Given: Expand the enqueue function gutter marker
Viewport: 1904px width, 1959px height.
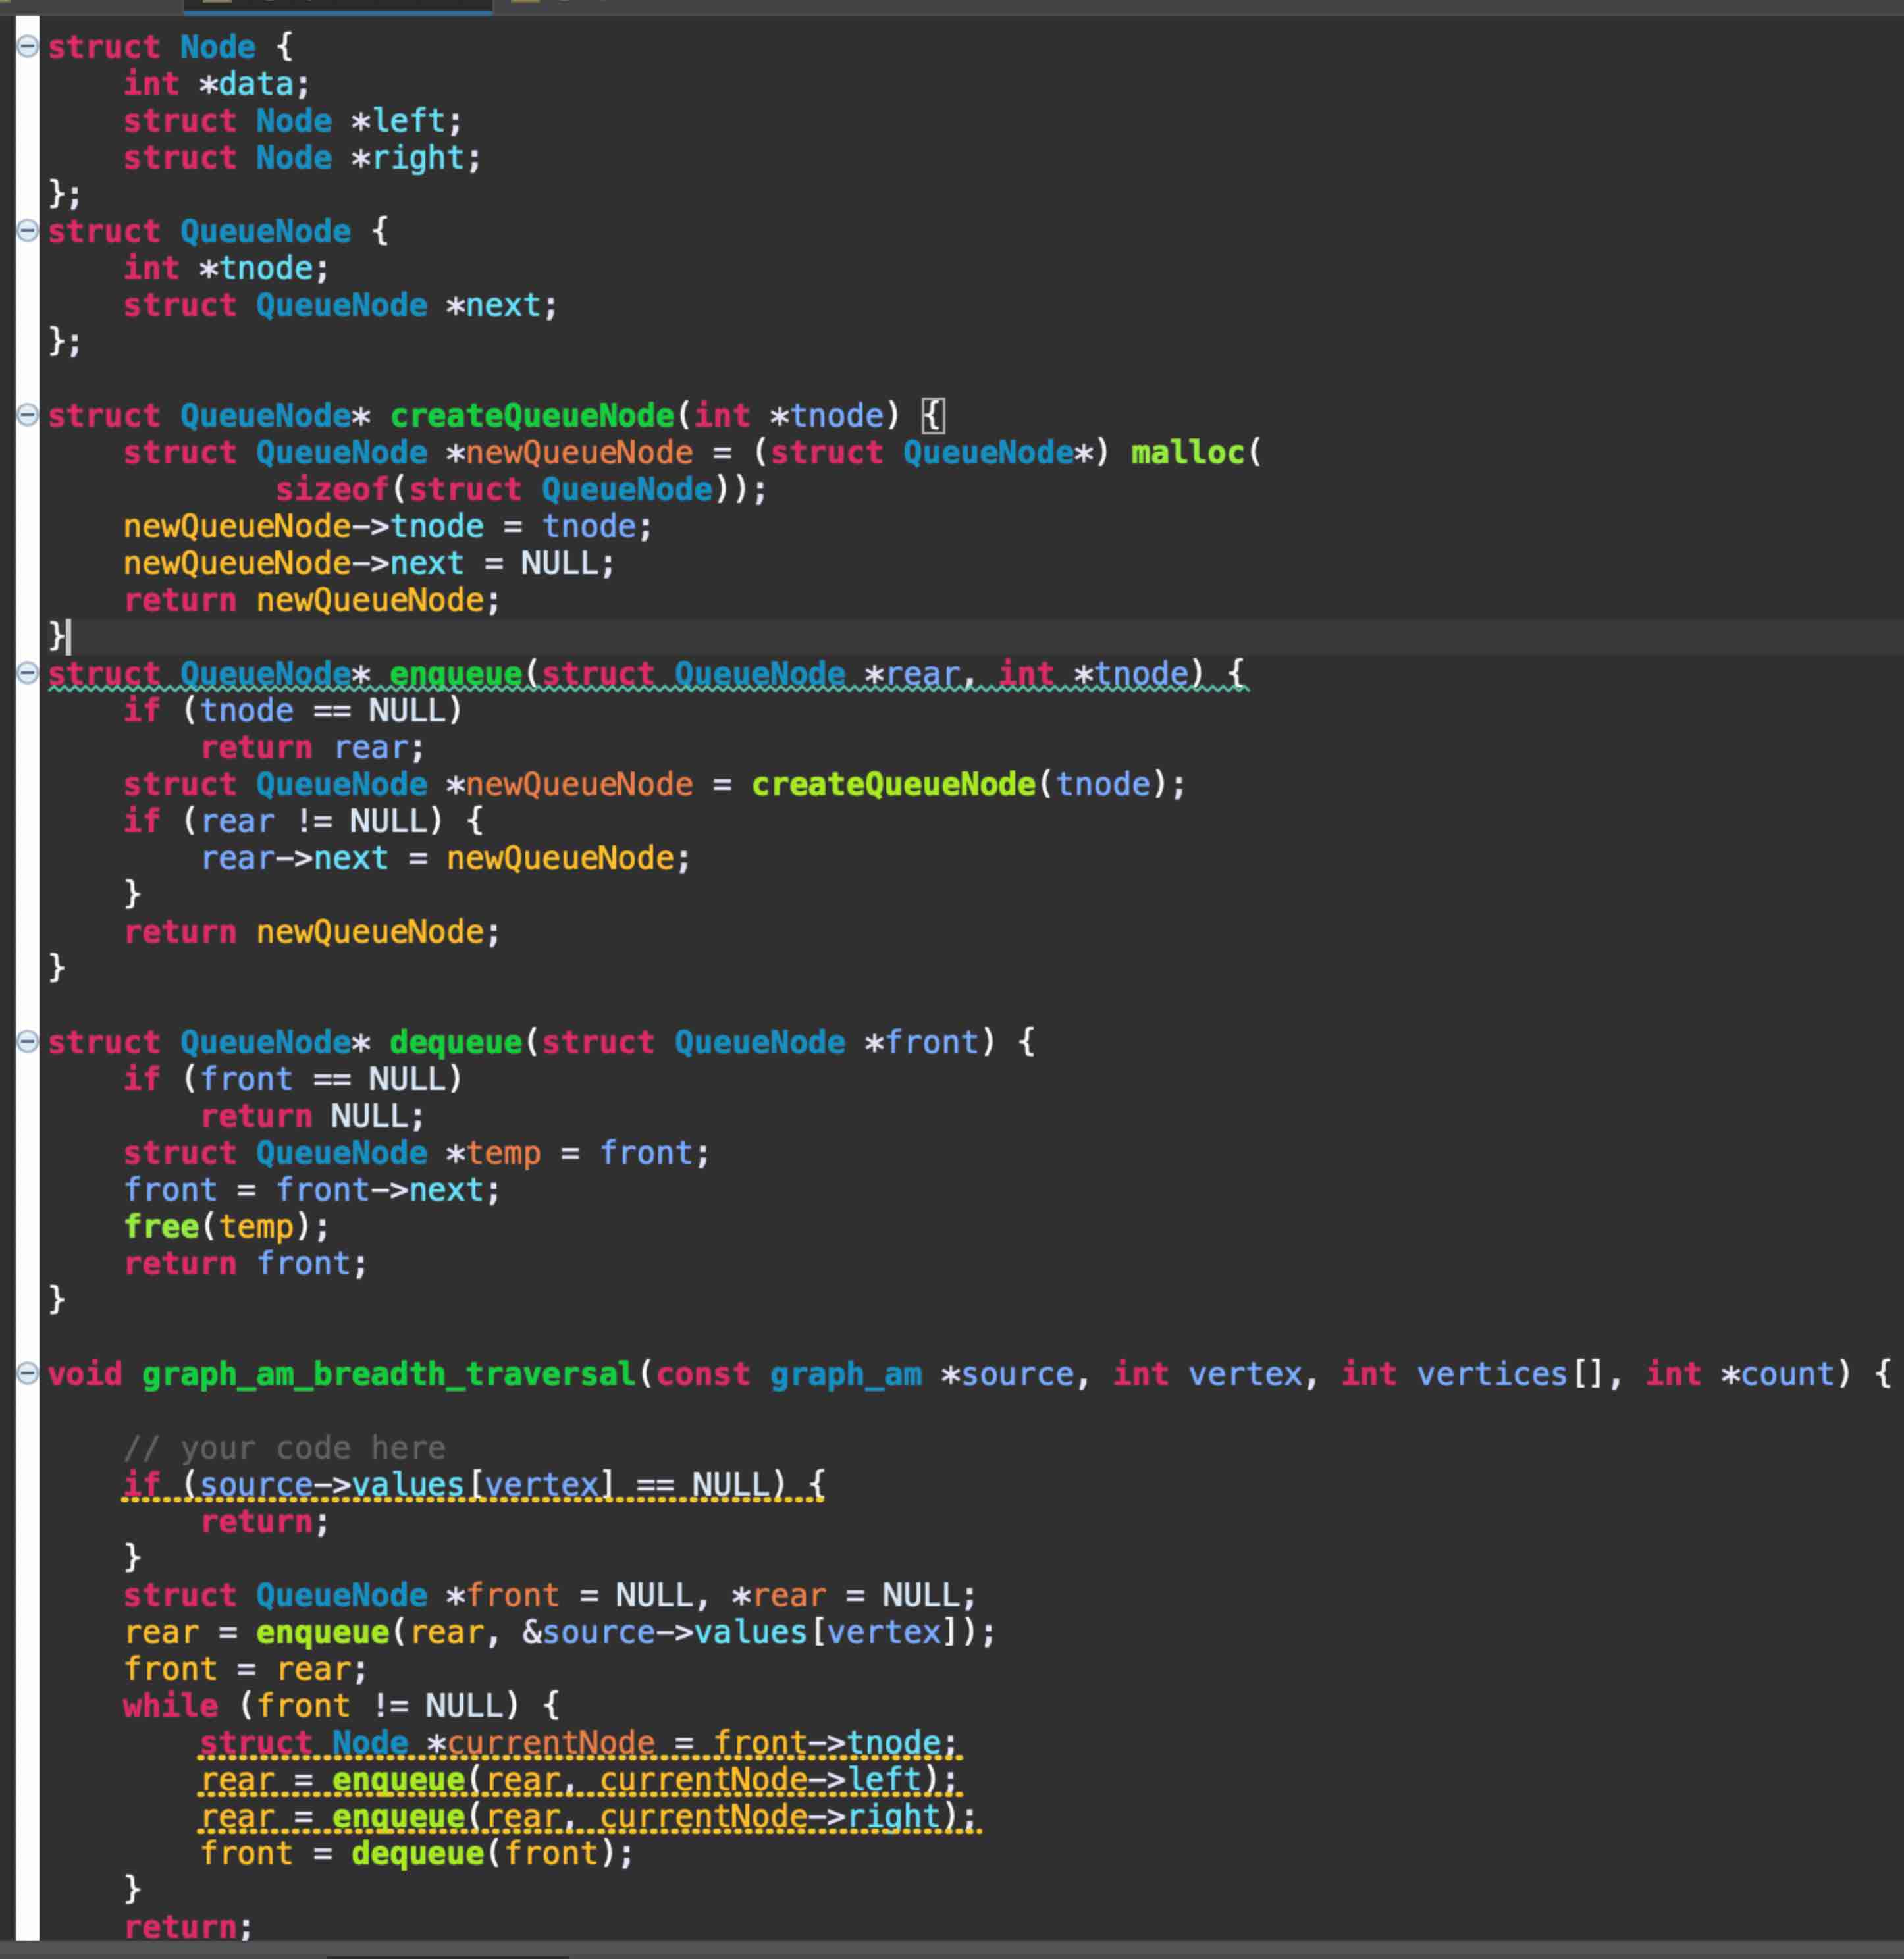Looking at the screenshot, I should (28, 673).
